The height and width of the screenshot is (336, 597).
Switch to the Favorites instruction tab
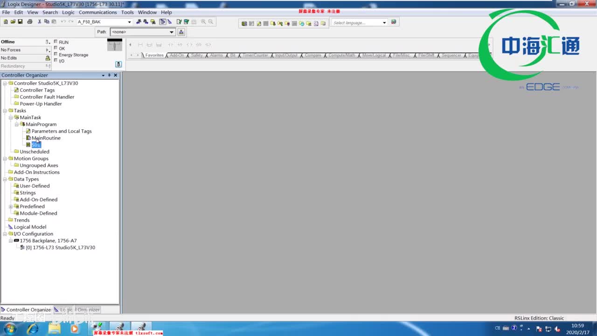coord(154,55)
